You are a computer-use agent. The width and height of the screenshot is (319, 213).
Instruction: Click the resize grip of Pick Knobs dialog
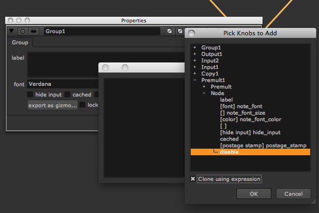point(313,201)
